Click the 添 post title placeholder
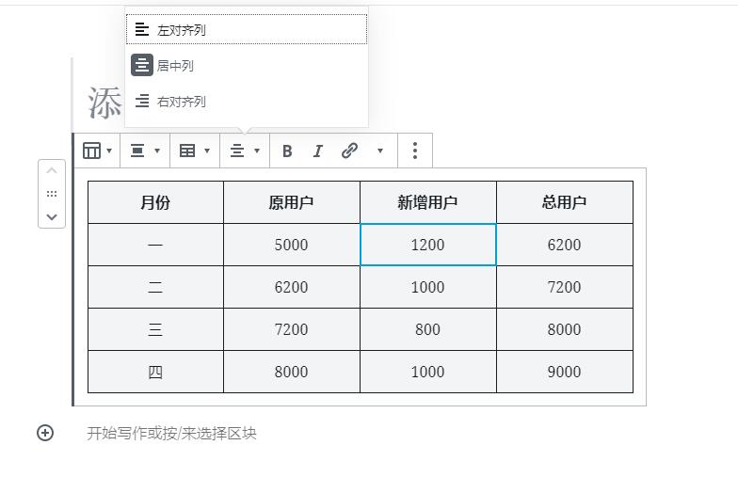 coord(104,103)
